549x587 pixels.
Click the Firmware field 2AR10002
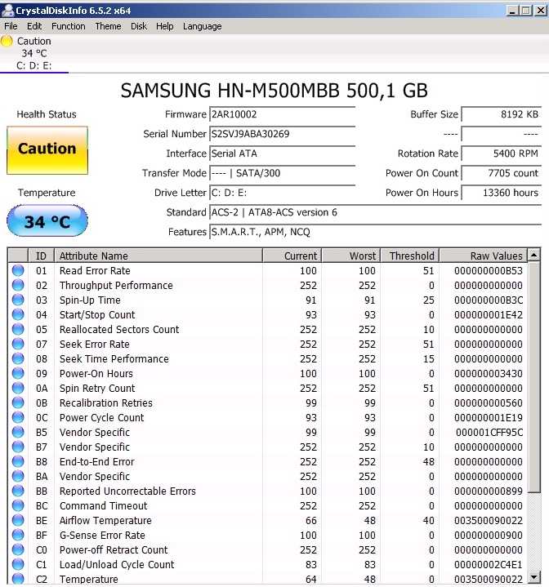[282, 114]
